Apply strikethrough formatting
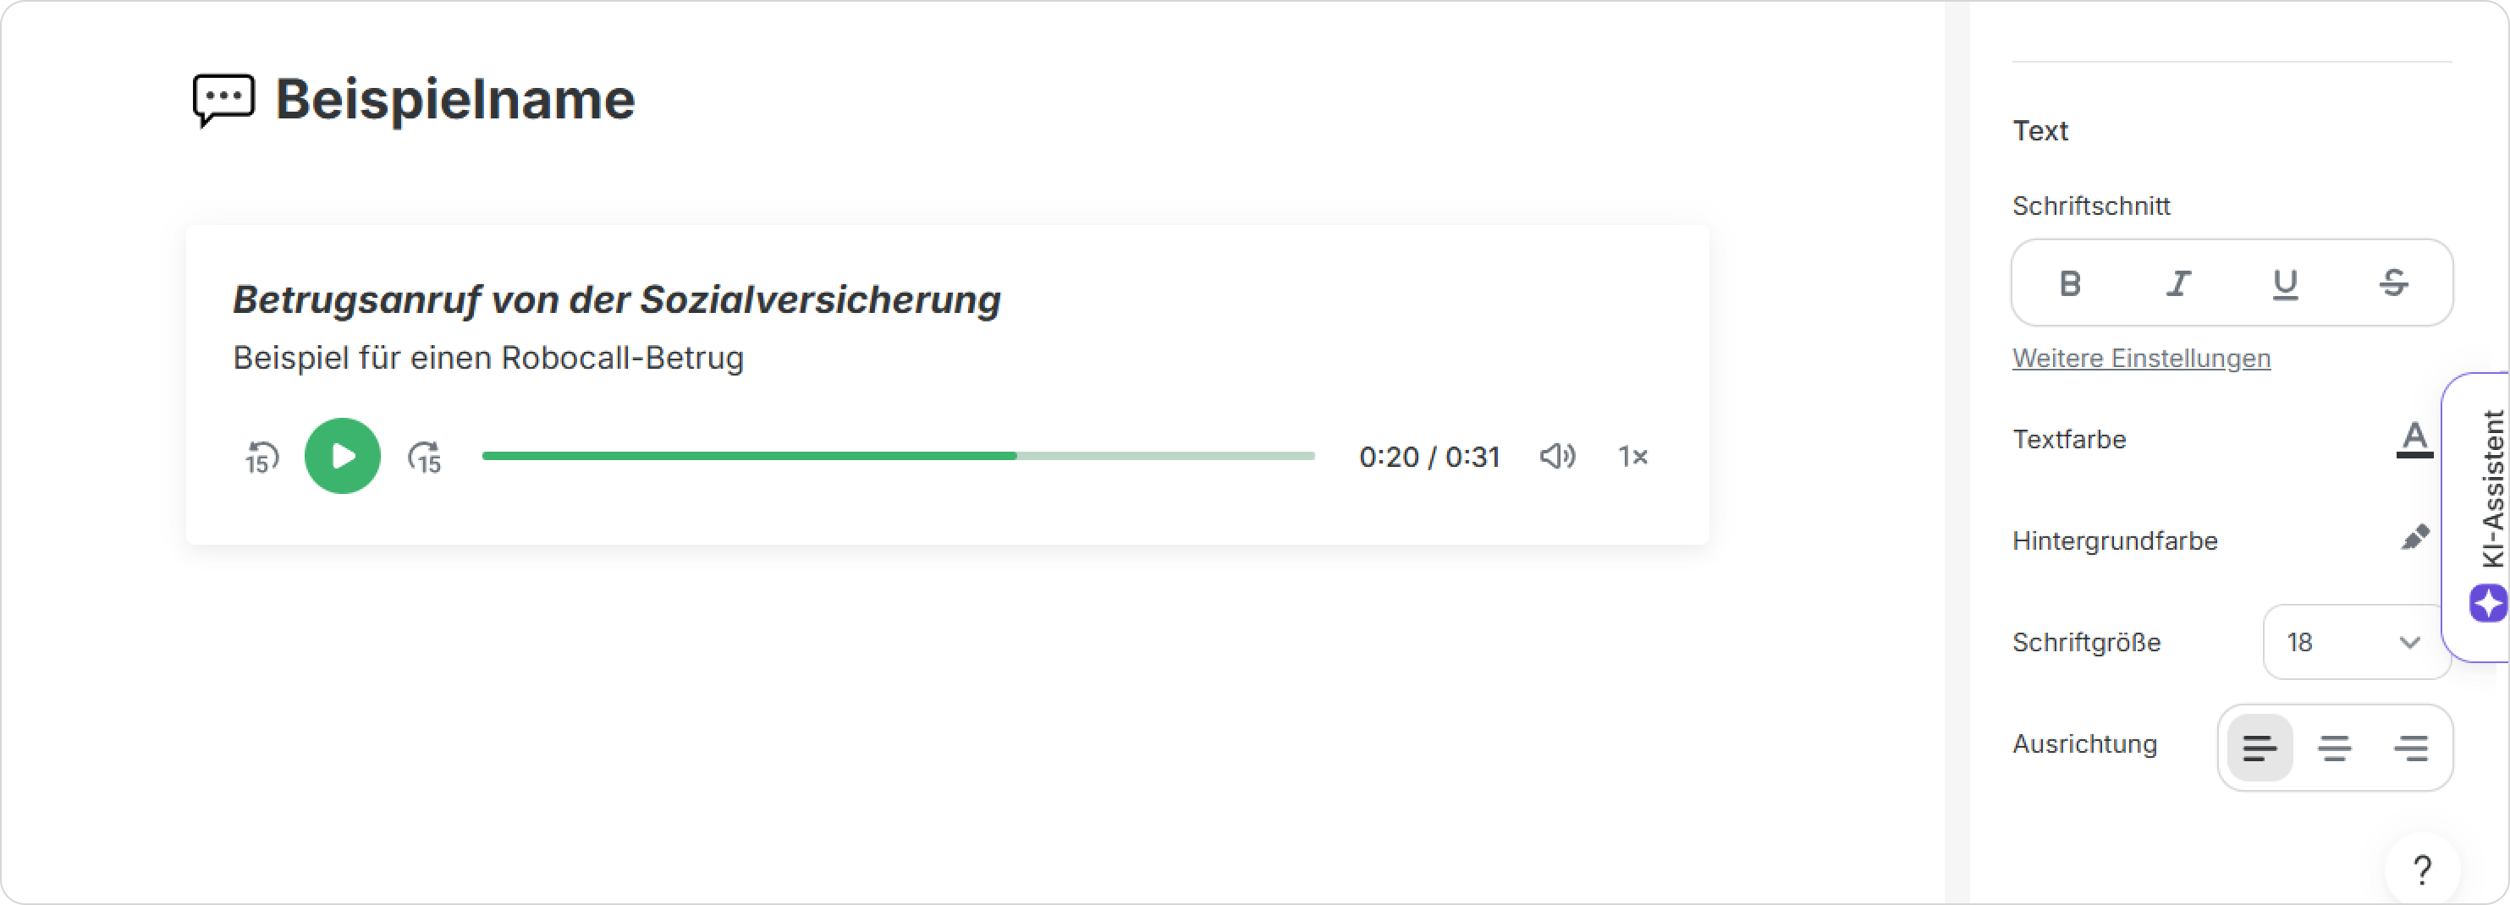This screenshot has width=2510, height=905. pyautogui.click(x=2393, y=283)
